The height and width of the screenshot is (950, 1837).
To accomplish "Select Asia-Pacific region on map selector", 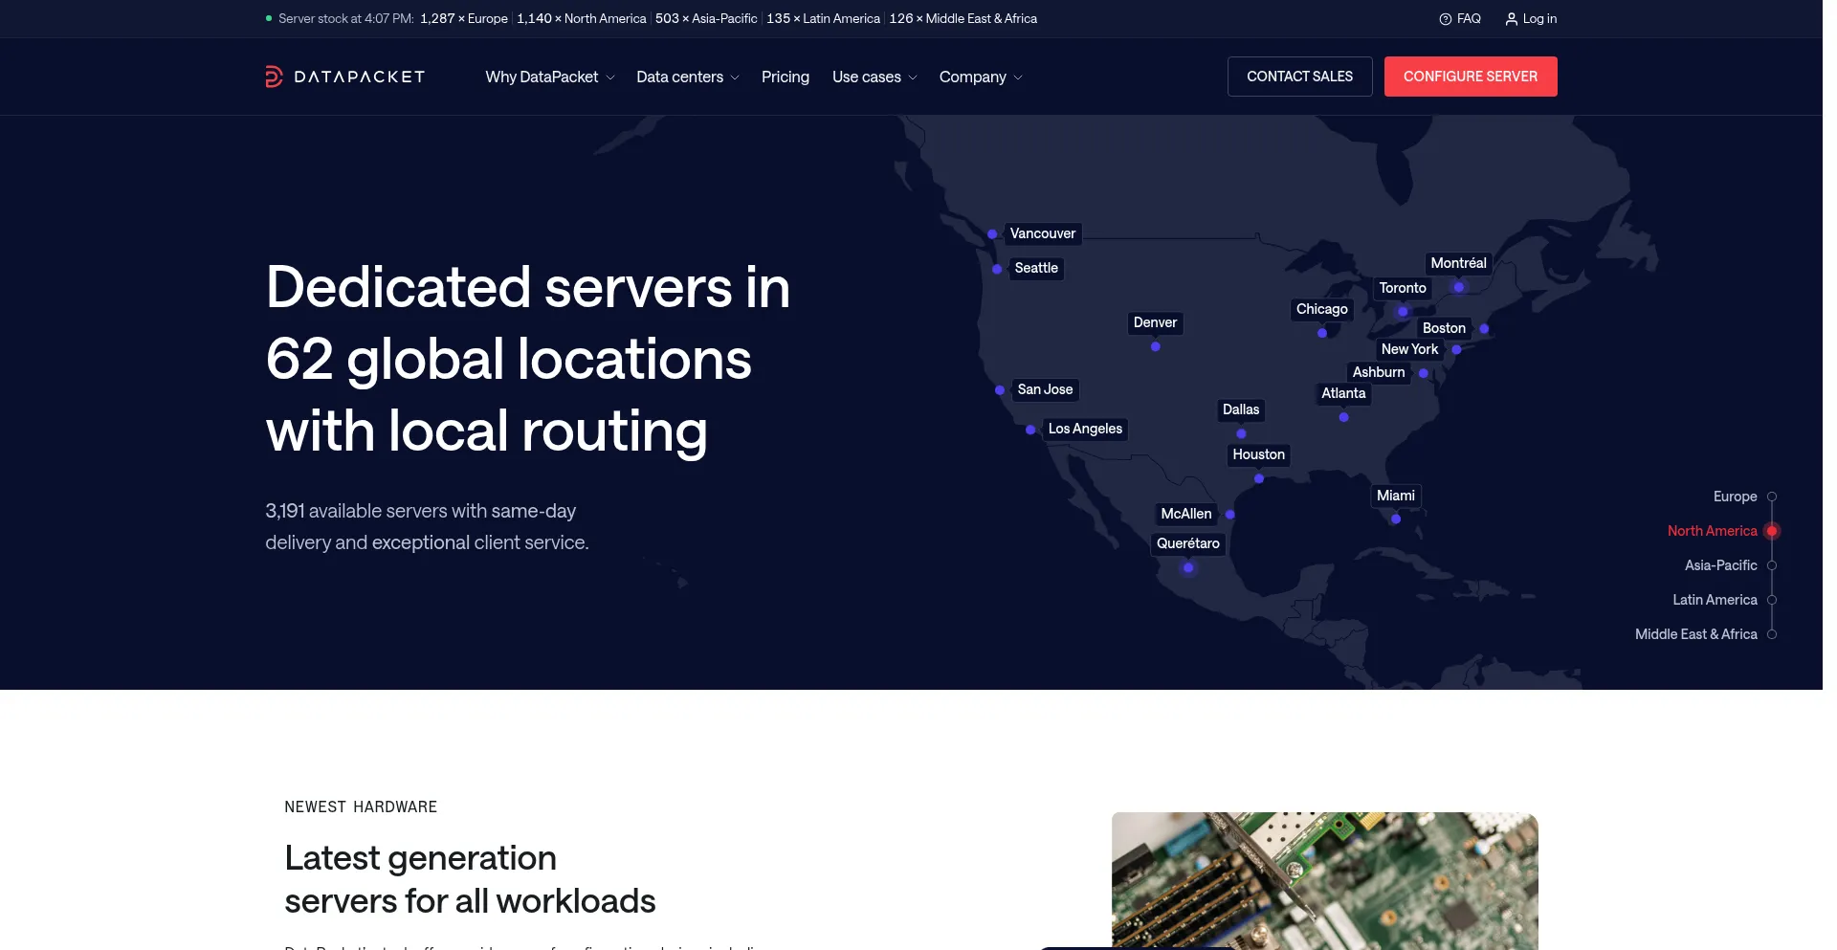I will click(1771, 565).
